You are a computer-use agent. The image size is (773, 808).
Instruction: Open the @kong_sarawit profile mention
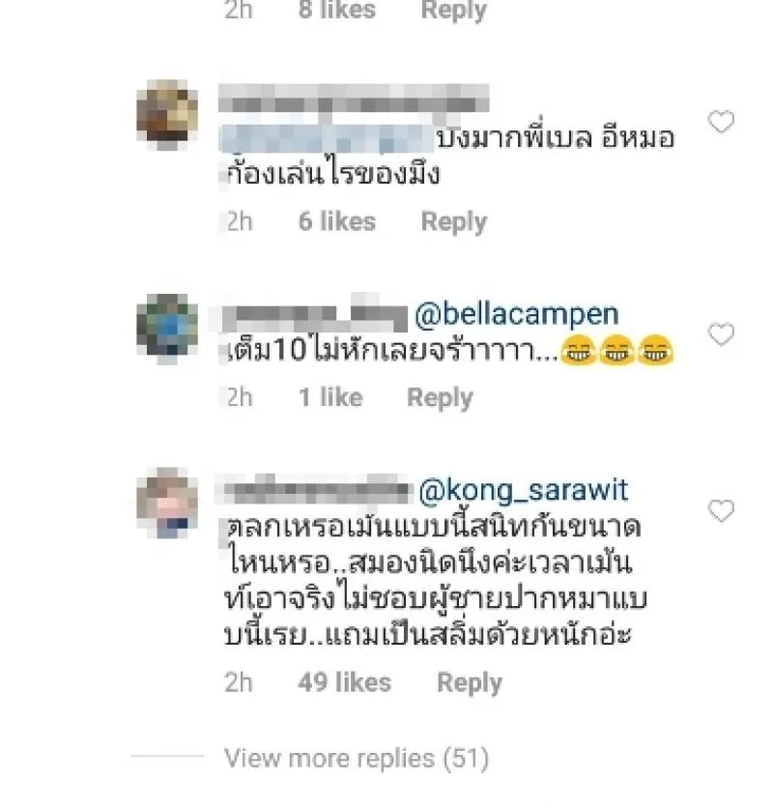click(x=523, y=490)
